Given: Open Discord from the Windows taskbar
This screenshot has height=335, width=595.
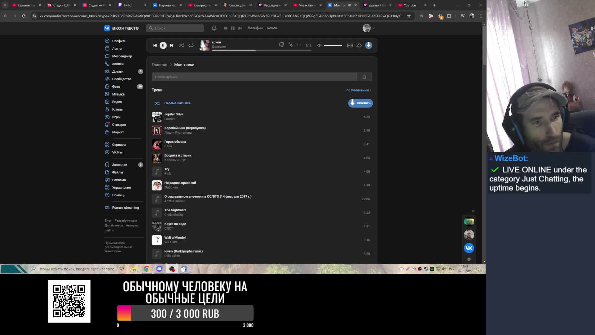Looking at the screenshot, I should (x=159, y=269).
